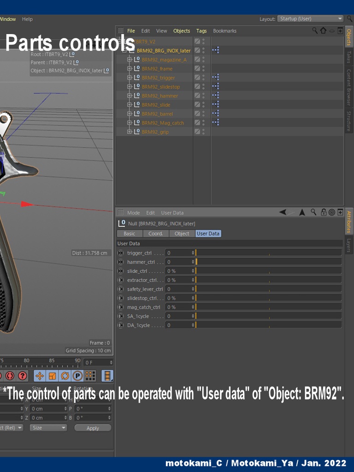Click Object Manager new panel plus icon
354x472 pixels.
[x=340, y=30]
